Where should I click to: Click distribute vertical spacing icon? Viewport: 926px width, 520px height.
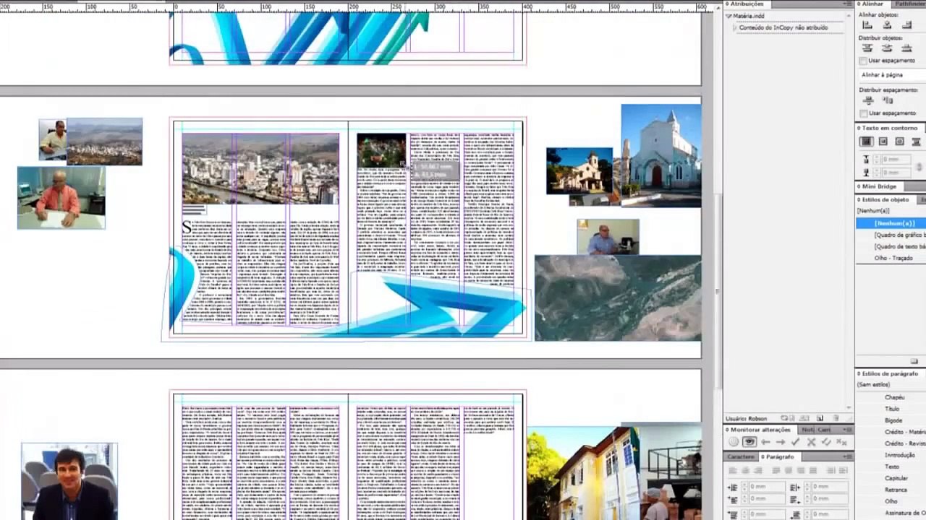pos(869,100)
